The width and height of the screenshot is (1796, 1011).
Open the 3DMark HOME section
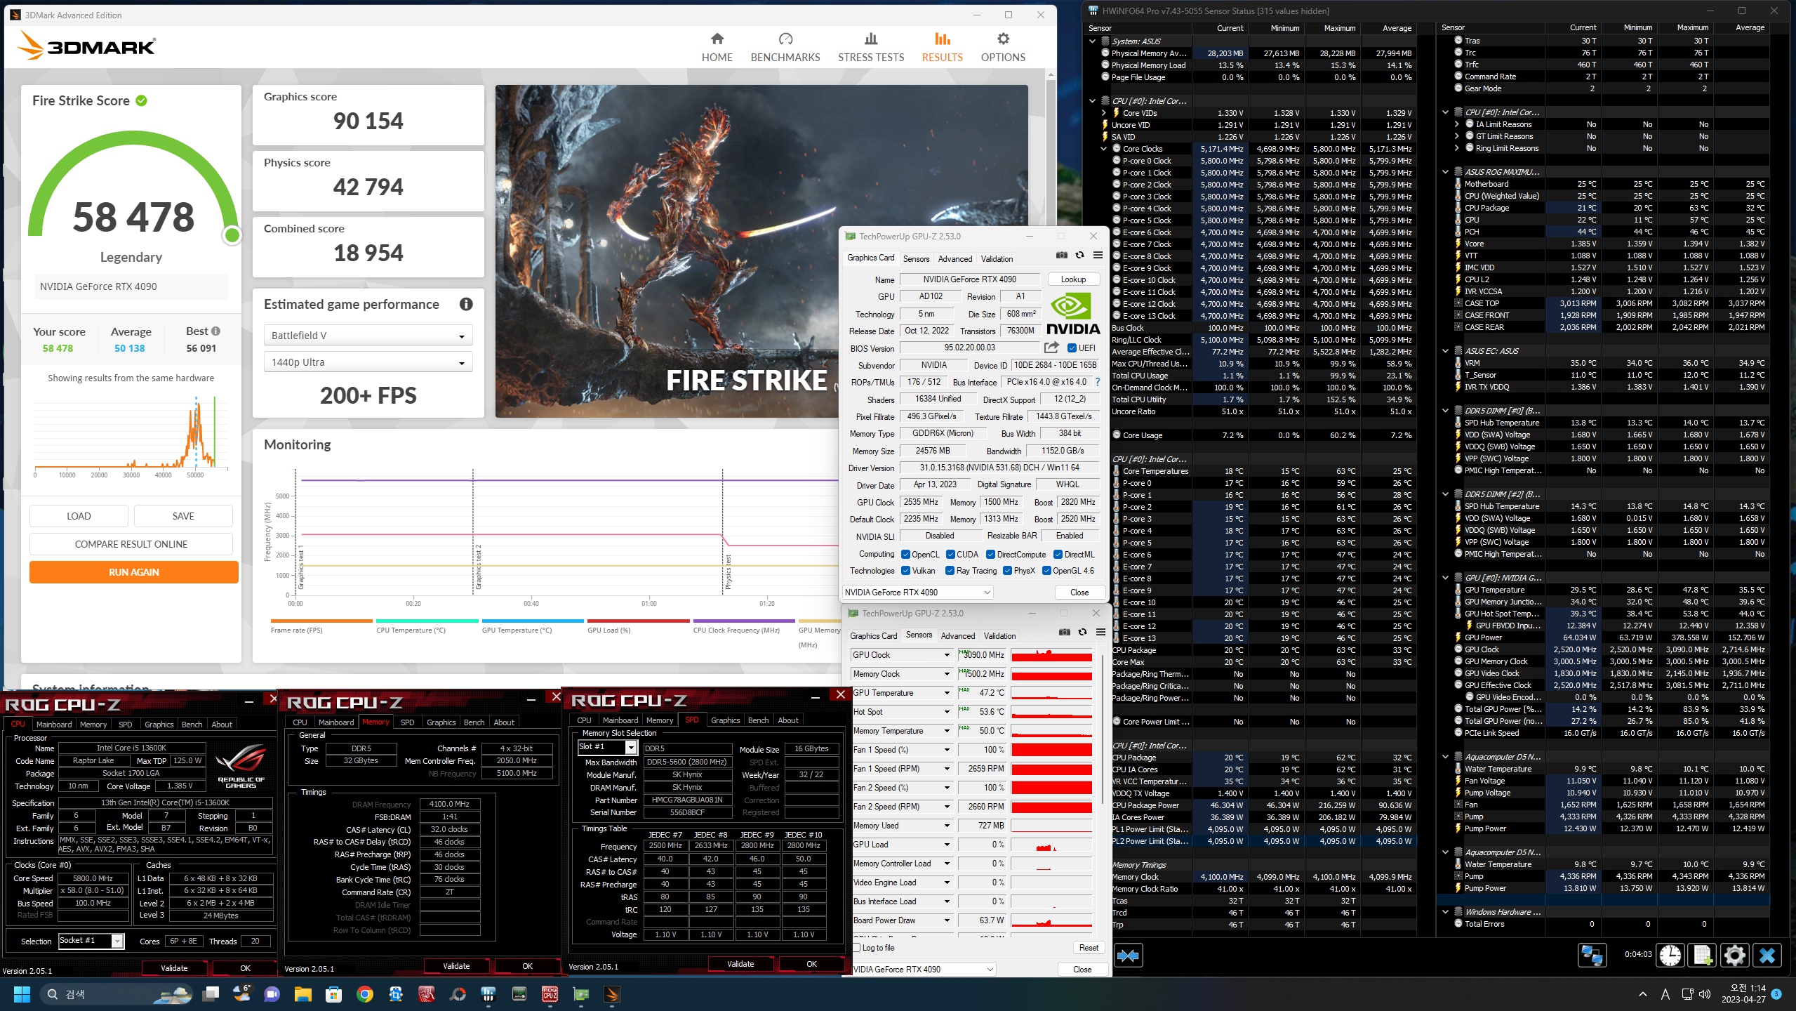click(x=717, y=47)
